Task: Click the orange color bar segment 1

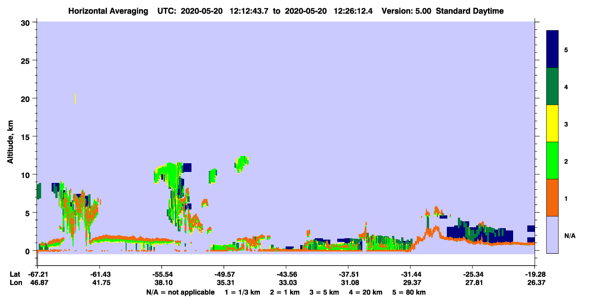Action: point(552,198)
